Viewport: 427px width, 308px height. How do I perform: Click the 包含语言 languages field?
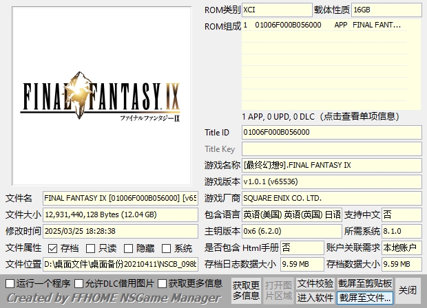pyautogui.click(x=291, y=214)
